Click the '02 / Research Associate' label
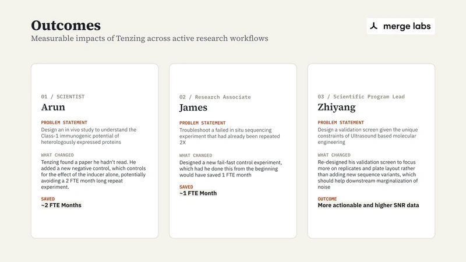The width and height of the screenshot is (466, 262). [215, 97]
